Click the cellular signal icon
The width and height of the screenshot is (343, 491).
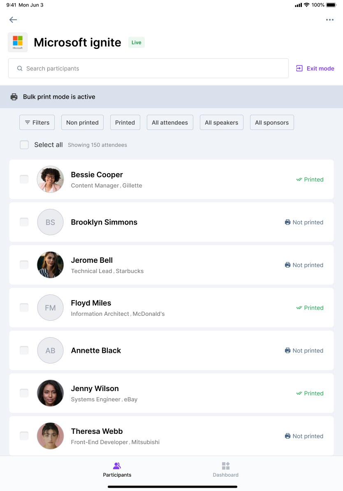tap(299, 5)
